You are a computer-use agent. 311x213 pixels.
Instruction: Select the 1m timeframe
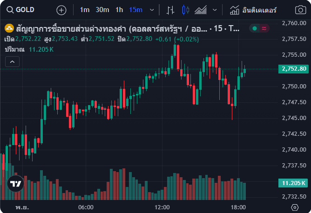[85, 10]
